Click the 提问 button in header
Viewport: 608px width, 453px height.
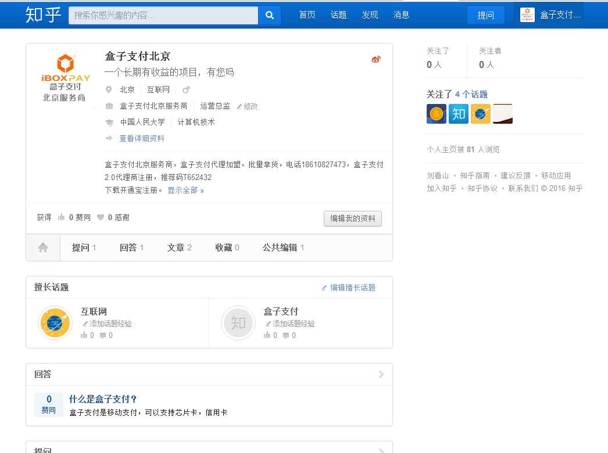(x=486, y=15)
